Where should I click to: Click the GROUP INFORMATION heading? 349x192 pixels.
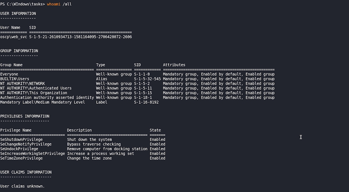19,51
